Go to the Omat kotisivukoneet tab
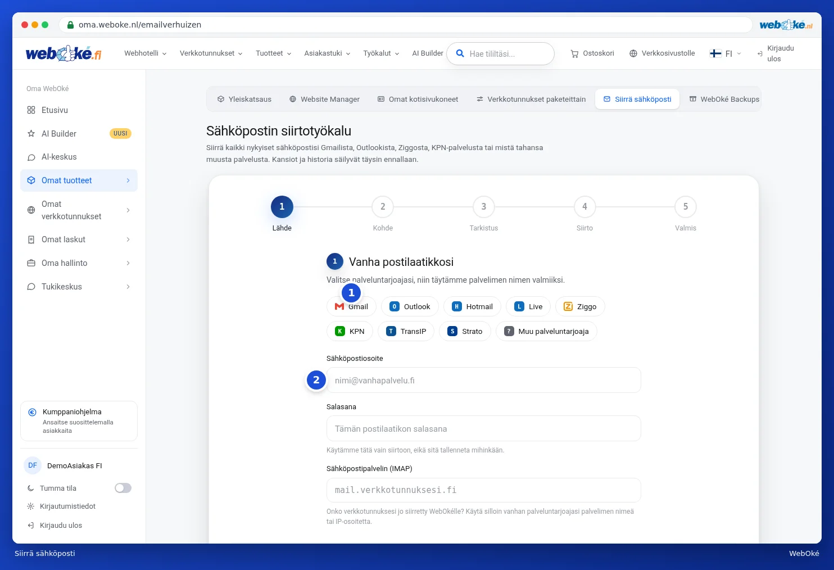The image size is (834, 570). (x=418, y=99)
